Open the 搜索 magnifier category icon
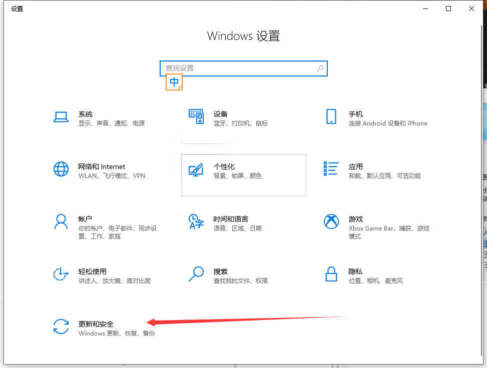The width and height of the screenshot is (487, 368). (196, 274)
